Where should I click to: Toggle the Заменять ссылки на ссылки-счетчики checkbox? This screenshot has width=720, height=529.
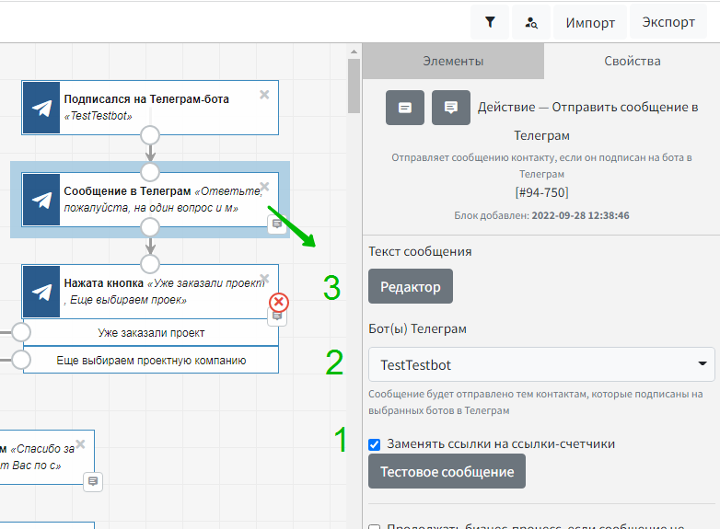click(x=375, y=444)
